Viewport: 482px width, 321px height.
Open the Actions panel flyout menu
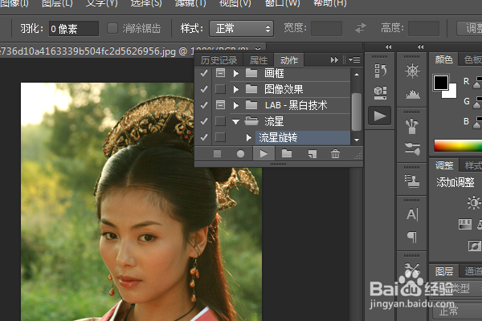click(354, 60)
